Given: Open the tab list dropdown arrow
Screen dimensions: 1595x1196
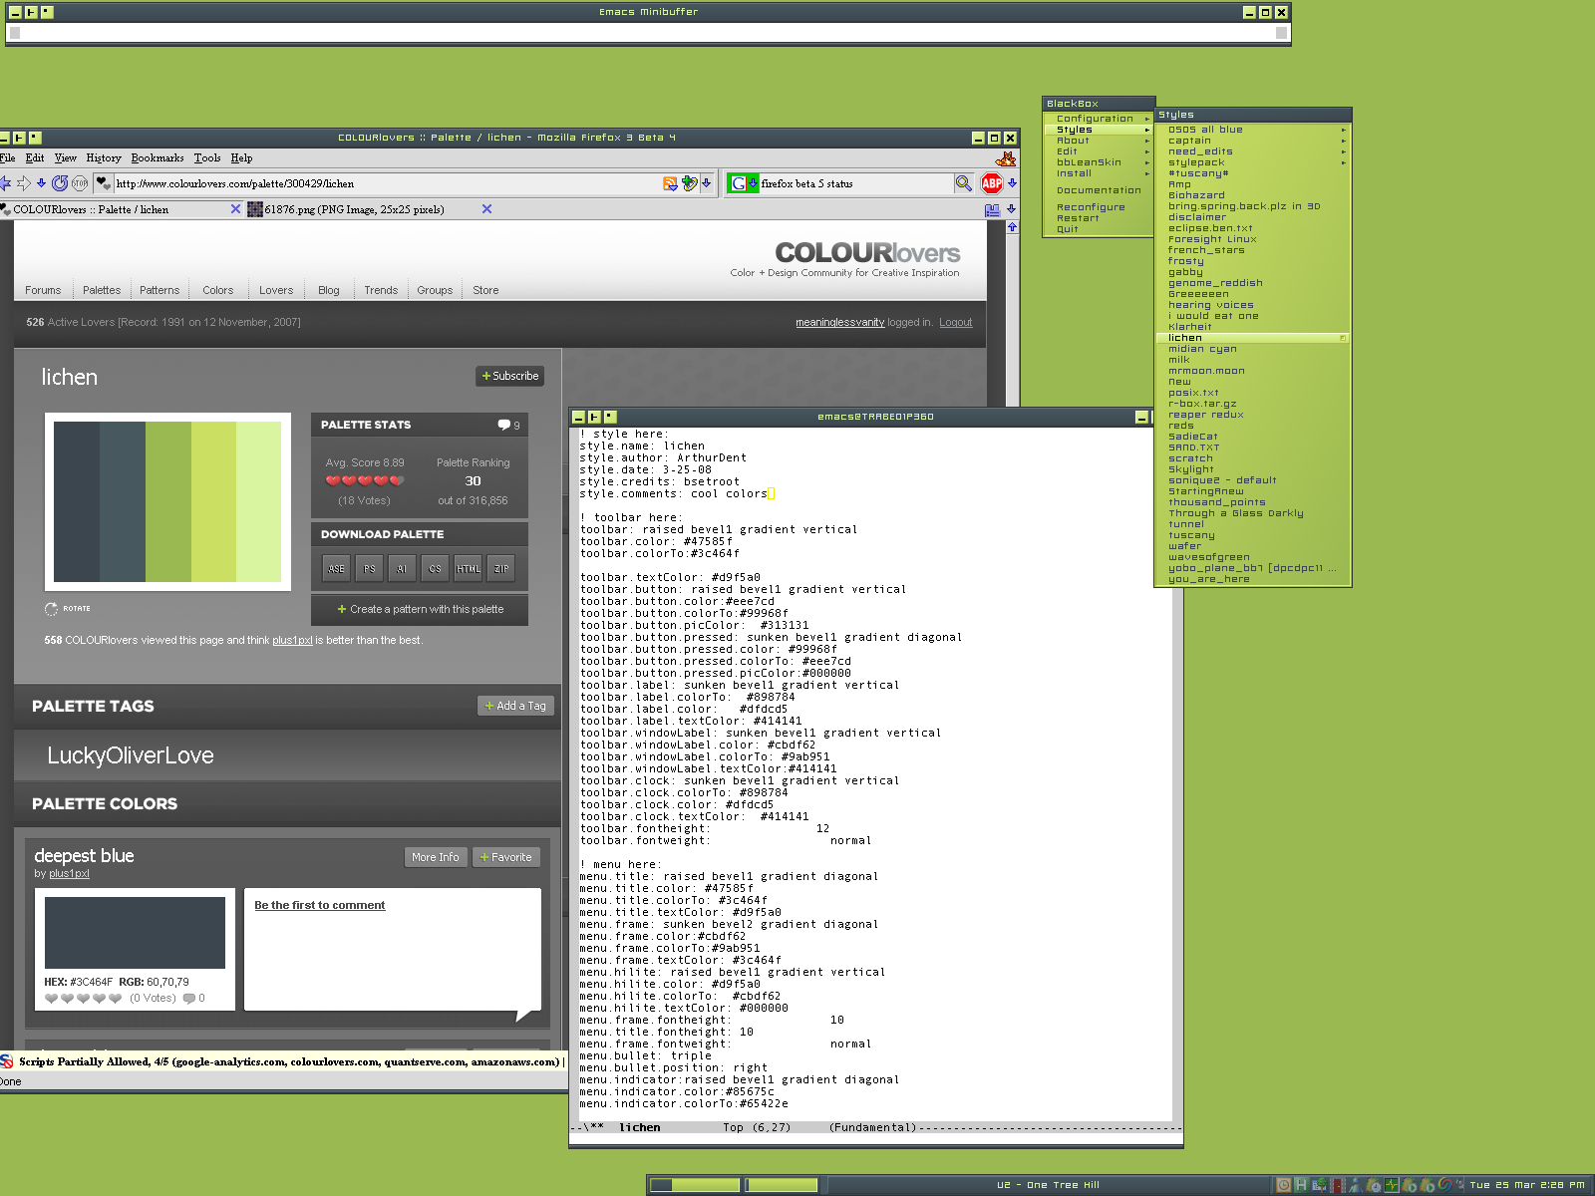Looking at the screenshot, I should click(1011, 209).
